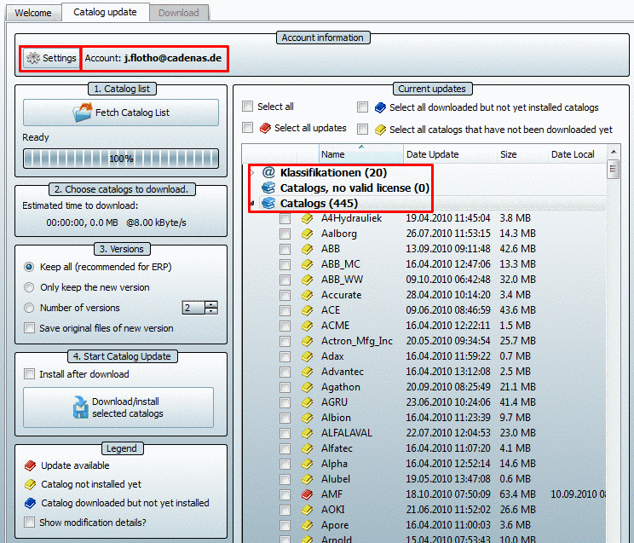Screen dimensions: 634x543
Task: Click the stacked books icon of Catalogs, no valid license
Action: coord(268,188)
